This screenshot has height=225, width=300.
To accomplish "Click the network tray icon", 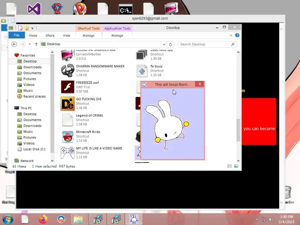I will pyautogui.click(x=264, y=219).
